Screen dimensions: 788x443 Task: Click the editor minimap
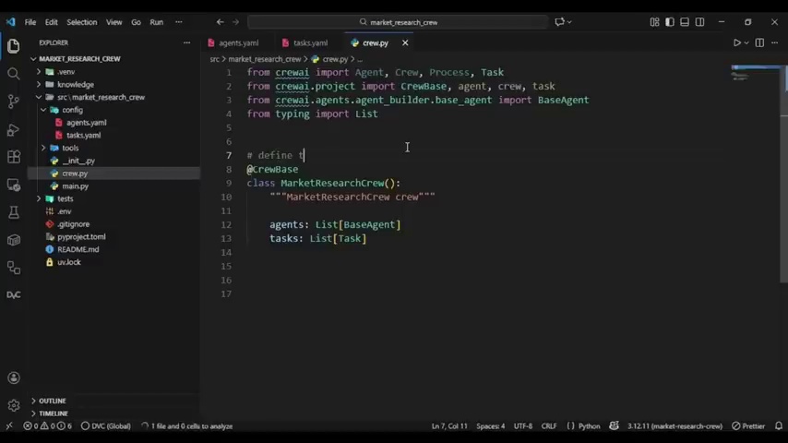tap(755, 73)
